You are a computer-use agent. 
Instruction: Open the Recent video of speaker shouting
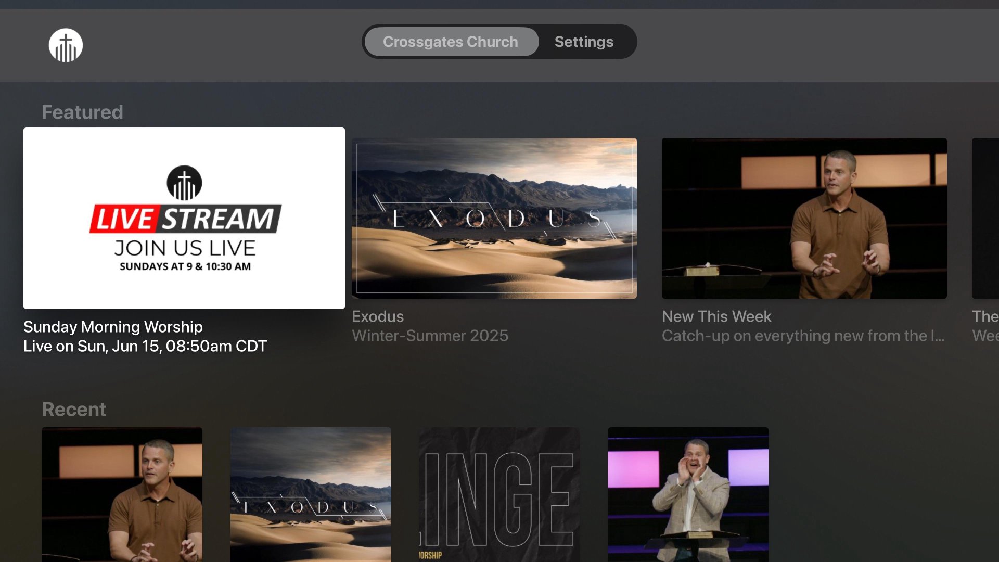point(688,494)
